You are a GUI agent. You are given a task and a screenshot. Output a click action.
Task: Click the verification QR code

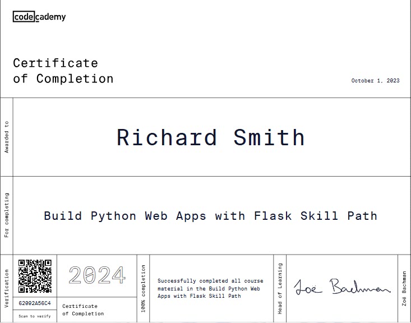coord(35,276)
